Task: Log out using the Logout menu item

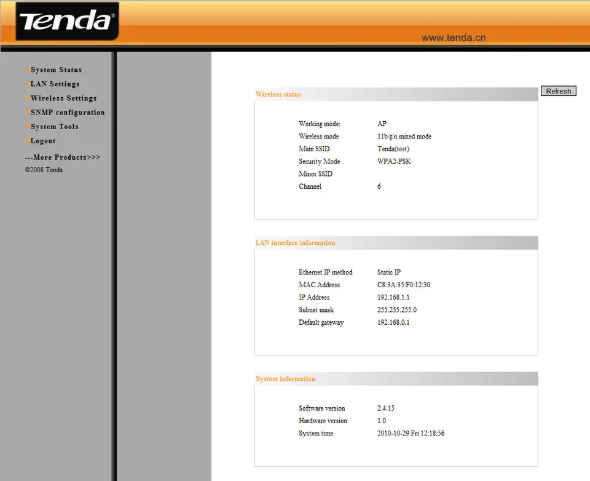Action: 43,141
